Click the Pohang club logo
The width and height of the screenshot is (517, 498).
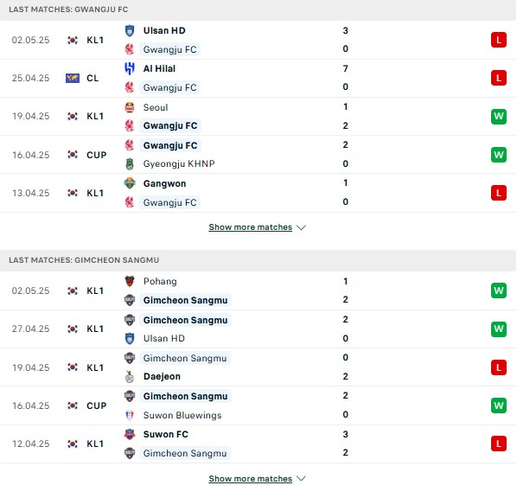click(130, 281)
